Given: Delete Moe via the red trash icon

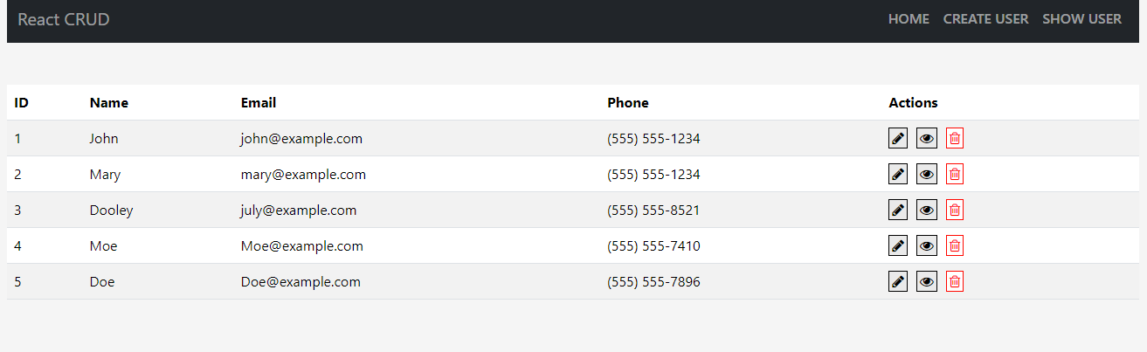Looking at the screenshot, I should click(x=955, y=245).
